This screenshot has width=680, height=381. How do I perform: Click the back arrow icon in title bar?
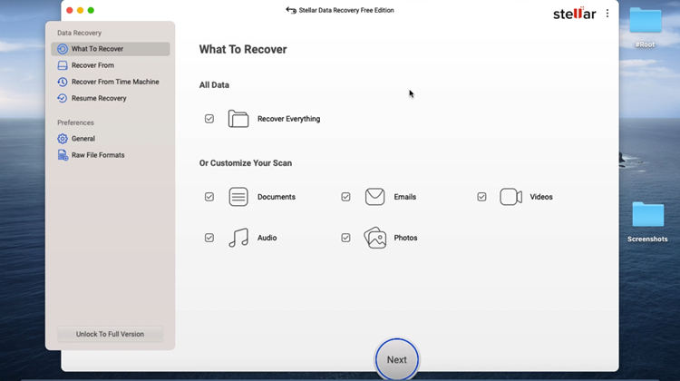[291, 10]
